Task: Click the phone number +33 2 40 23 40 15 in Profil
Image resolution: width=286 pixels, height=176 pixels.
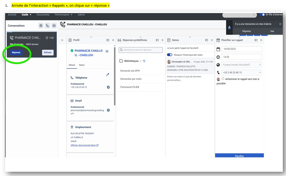Action: (x=79, y=87)
